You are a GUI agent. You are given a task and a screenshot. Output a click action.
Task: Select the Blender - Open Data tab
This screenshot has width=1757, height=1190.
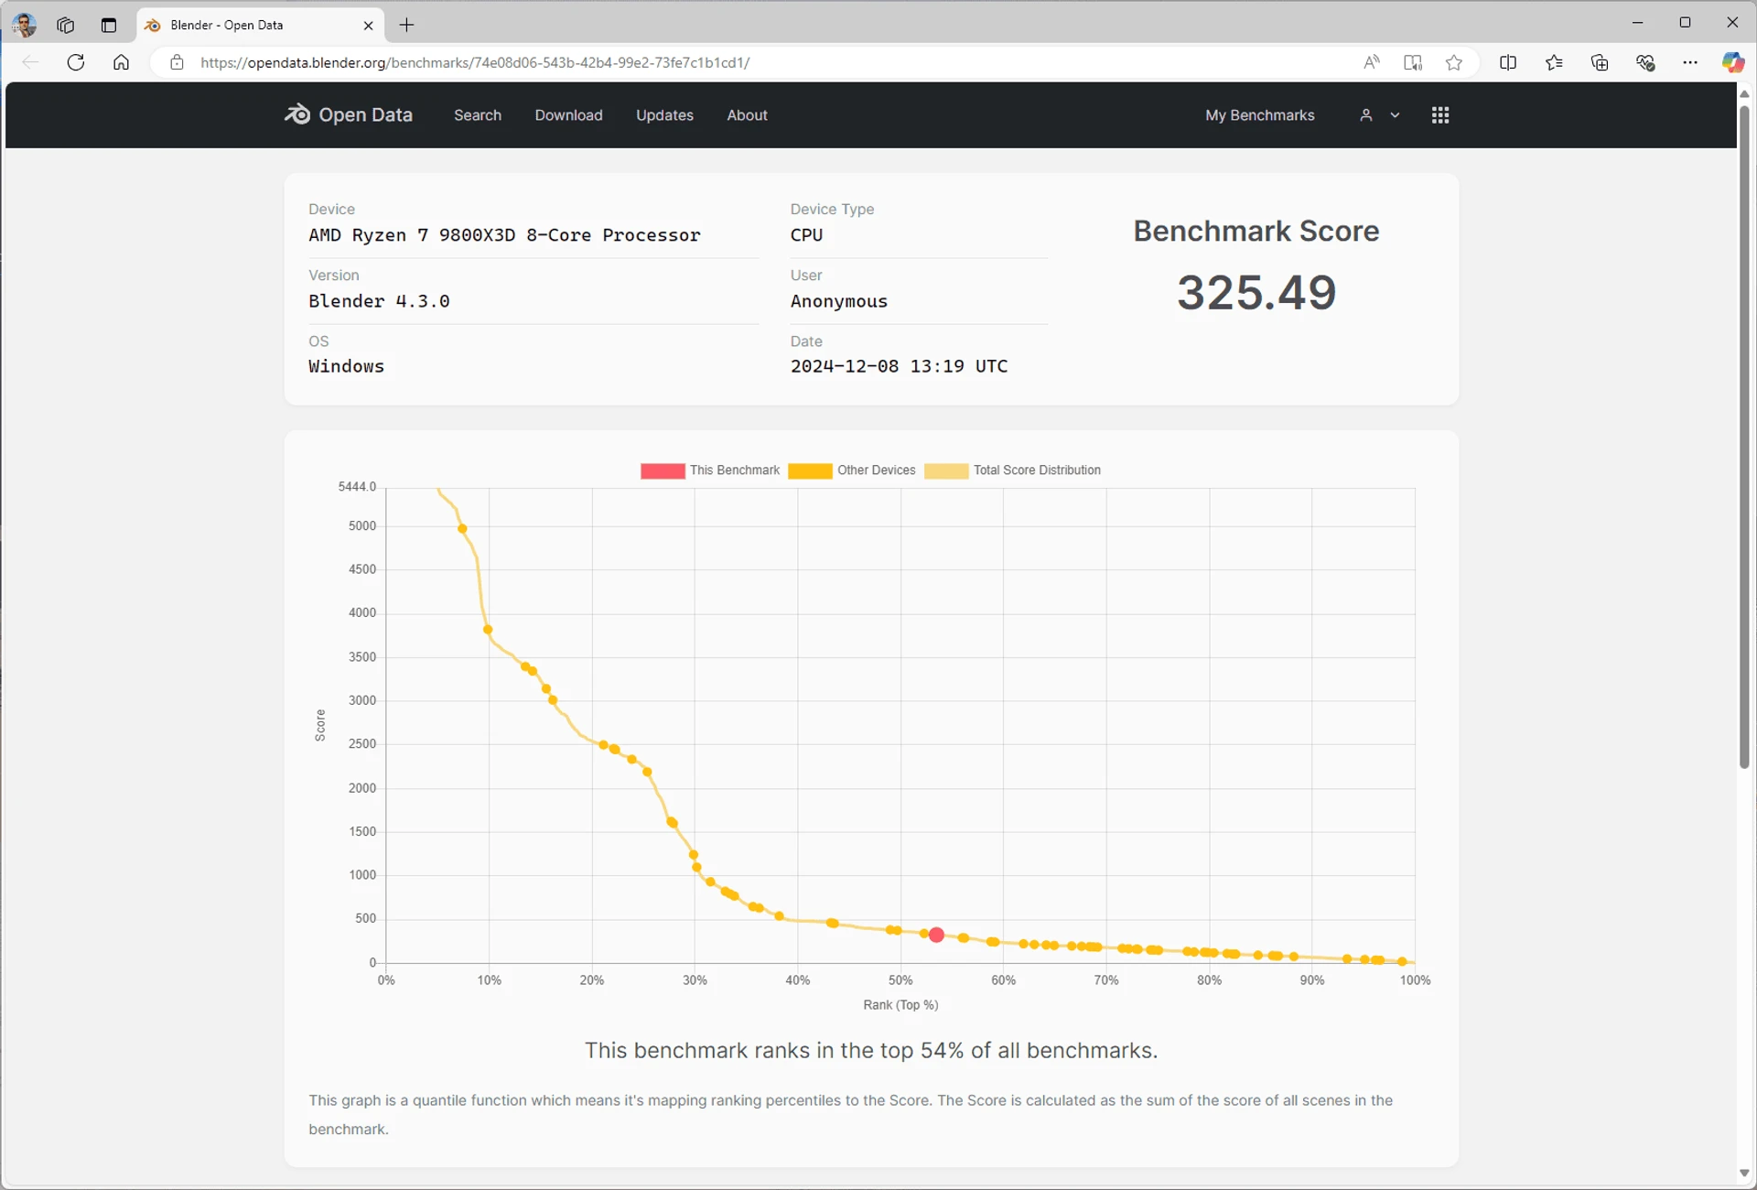click(261, 25)
